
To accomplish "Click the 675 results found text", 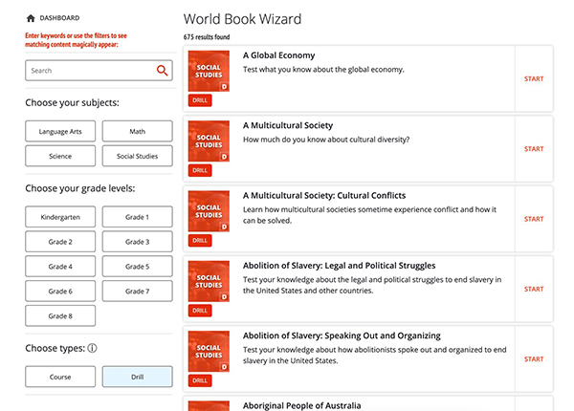I will coord(207,37).
